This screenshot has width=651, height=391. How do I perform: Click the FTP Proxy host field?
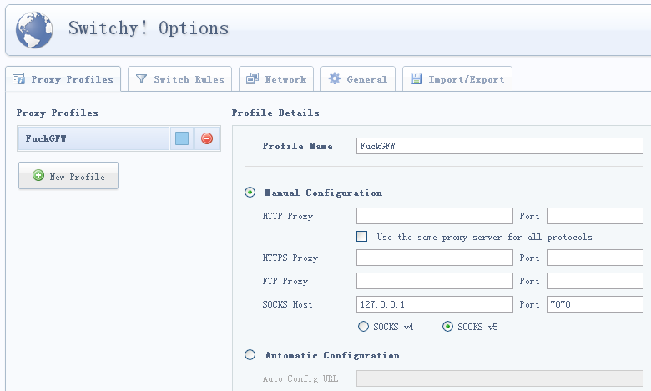pos(435,281)
